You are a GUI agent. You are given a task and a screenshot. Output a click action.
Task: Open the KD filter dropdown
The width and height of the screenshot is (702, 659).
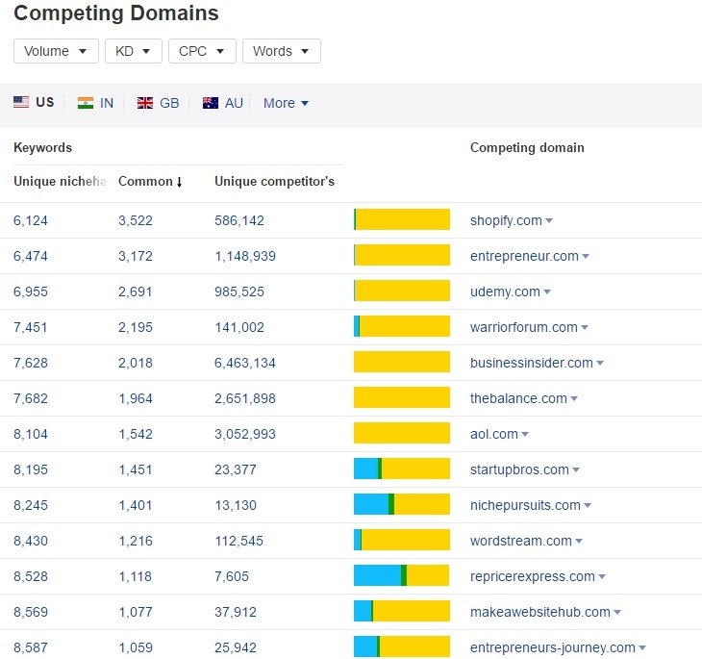(134, 51)
